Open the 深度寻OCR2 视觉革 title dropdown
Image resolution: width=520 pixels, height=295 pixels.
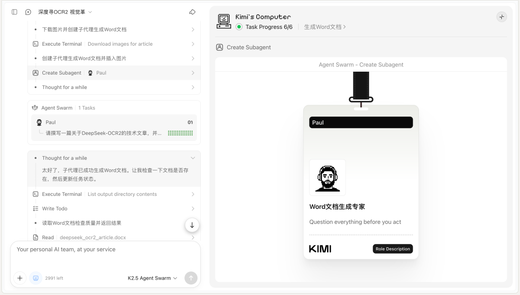tap(65, 12)
